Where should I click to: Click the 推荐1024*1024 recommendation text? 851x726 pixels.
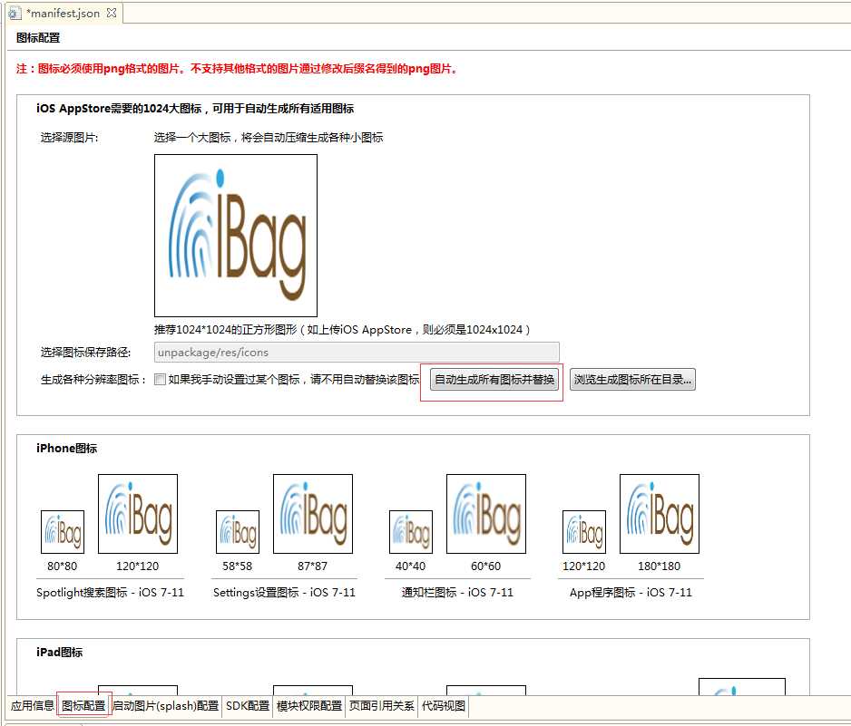[342, 330]
